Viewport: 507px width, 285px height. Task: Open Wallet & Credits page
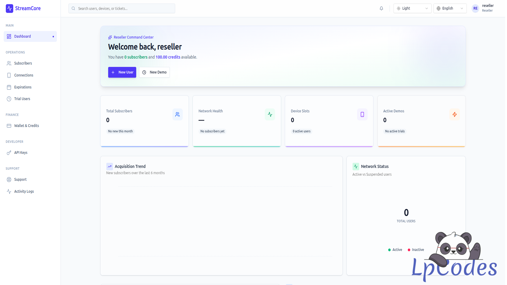coord(26,126)
